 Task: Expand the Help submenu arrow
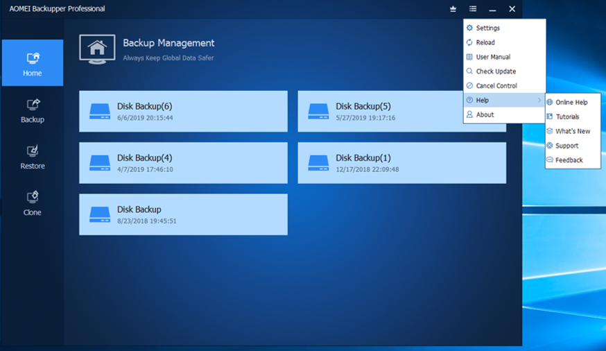[539, 100]
